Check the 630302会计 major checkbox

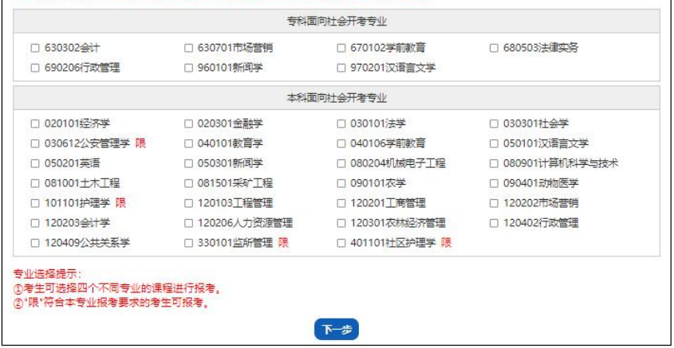[x=35, y=49]
